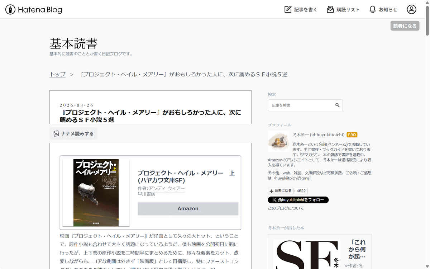Screen dimensions: 430x269
Task: Click the profile avatar image
Action: (x=278, y=141)
